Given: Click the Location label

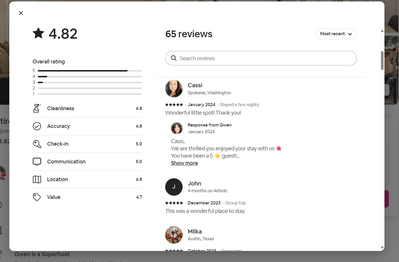Looking at the screenshot, I should (x=58, y=179).
